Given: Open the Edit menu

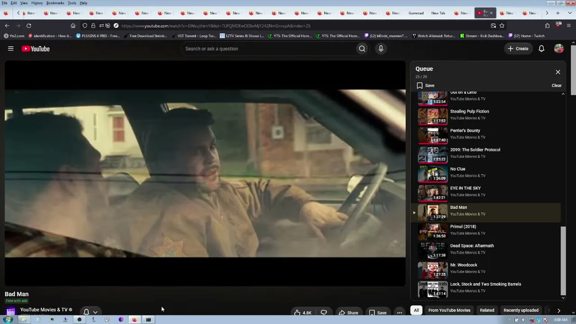Looking at the screenshot, I should pyautogui.click(x=14, y=3).
